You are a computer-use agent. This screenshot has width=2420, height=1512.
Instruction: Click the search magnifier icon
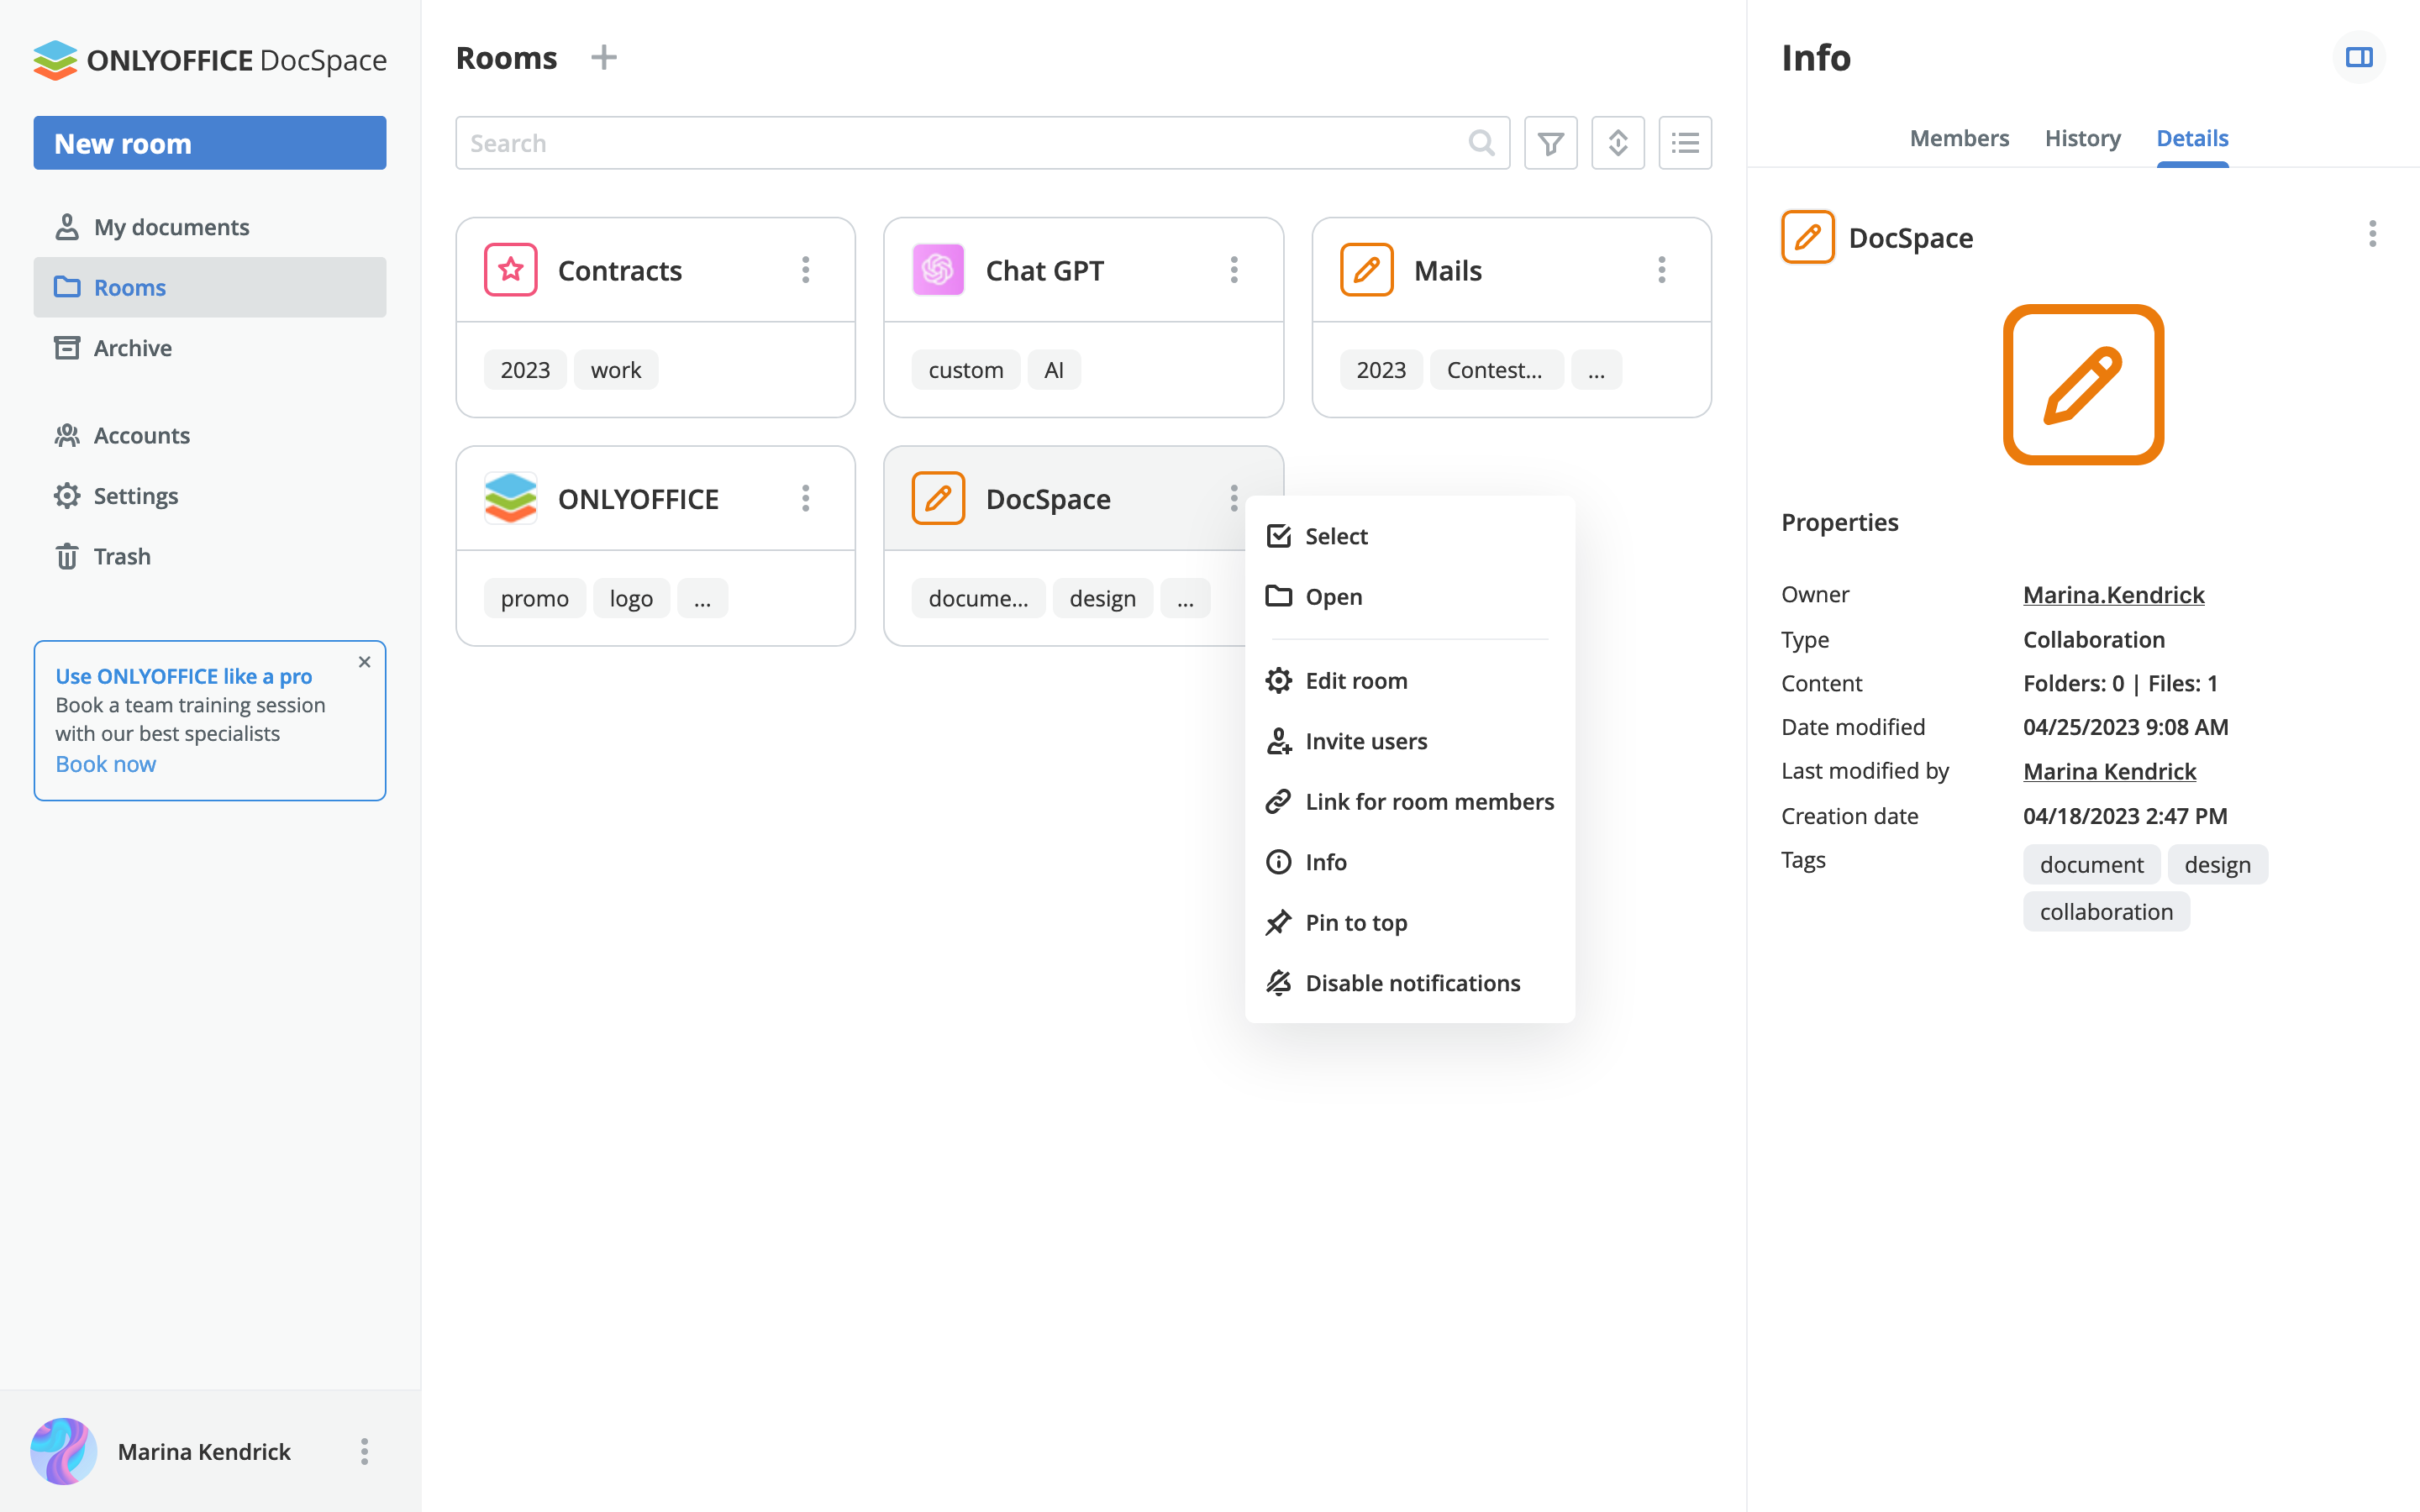coord(1481,143)
